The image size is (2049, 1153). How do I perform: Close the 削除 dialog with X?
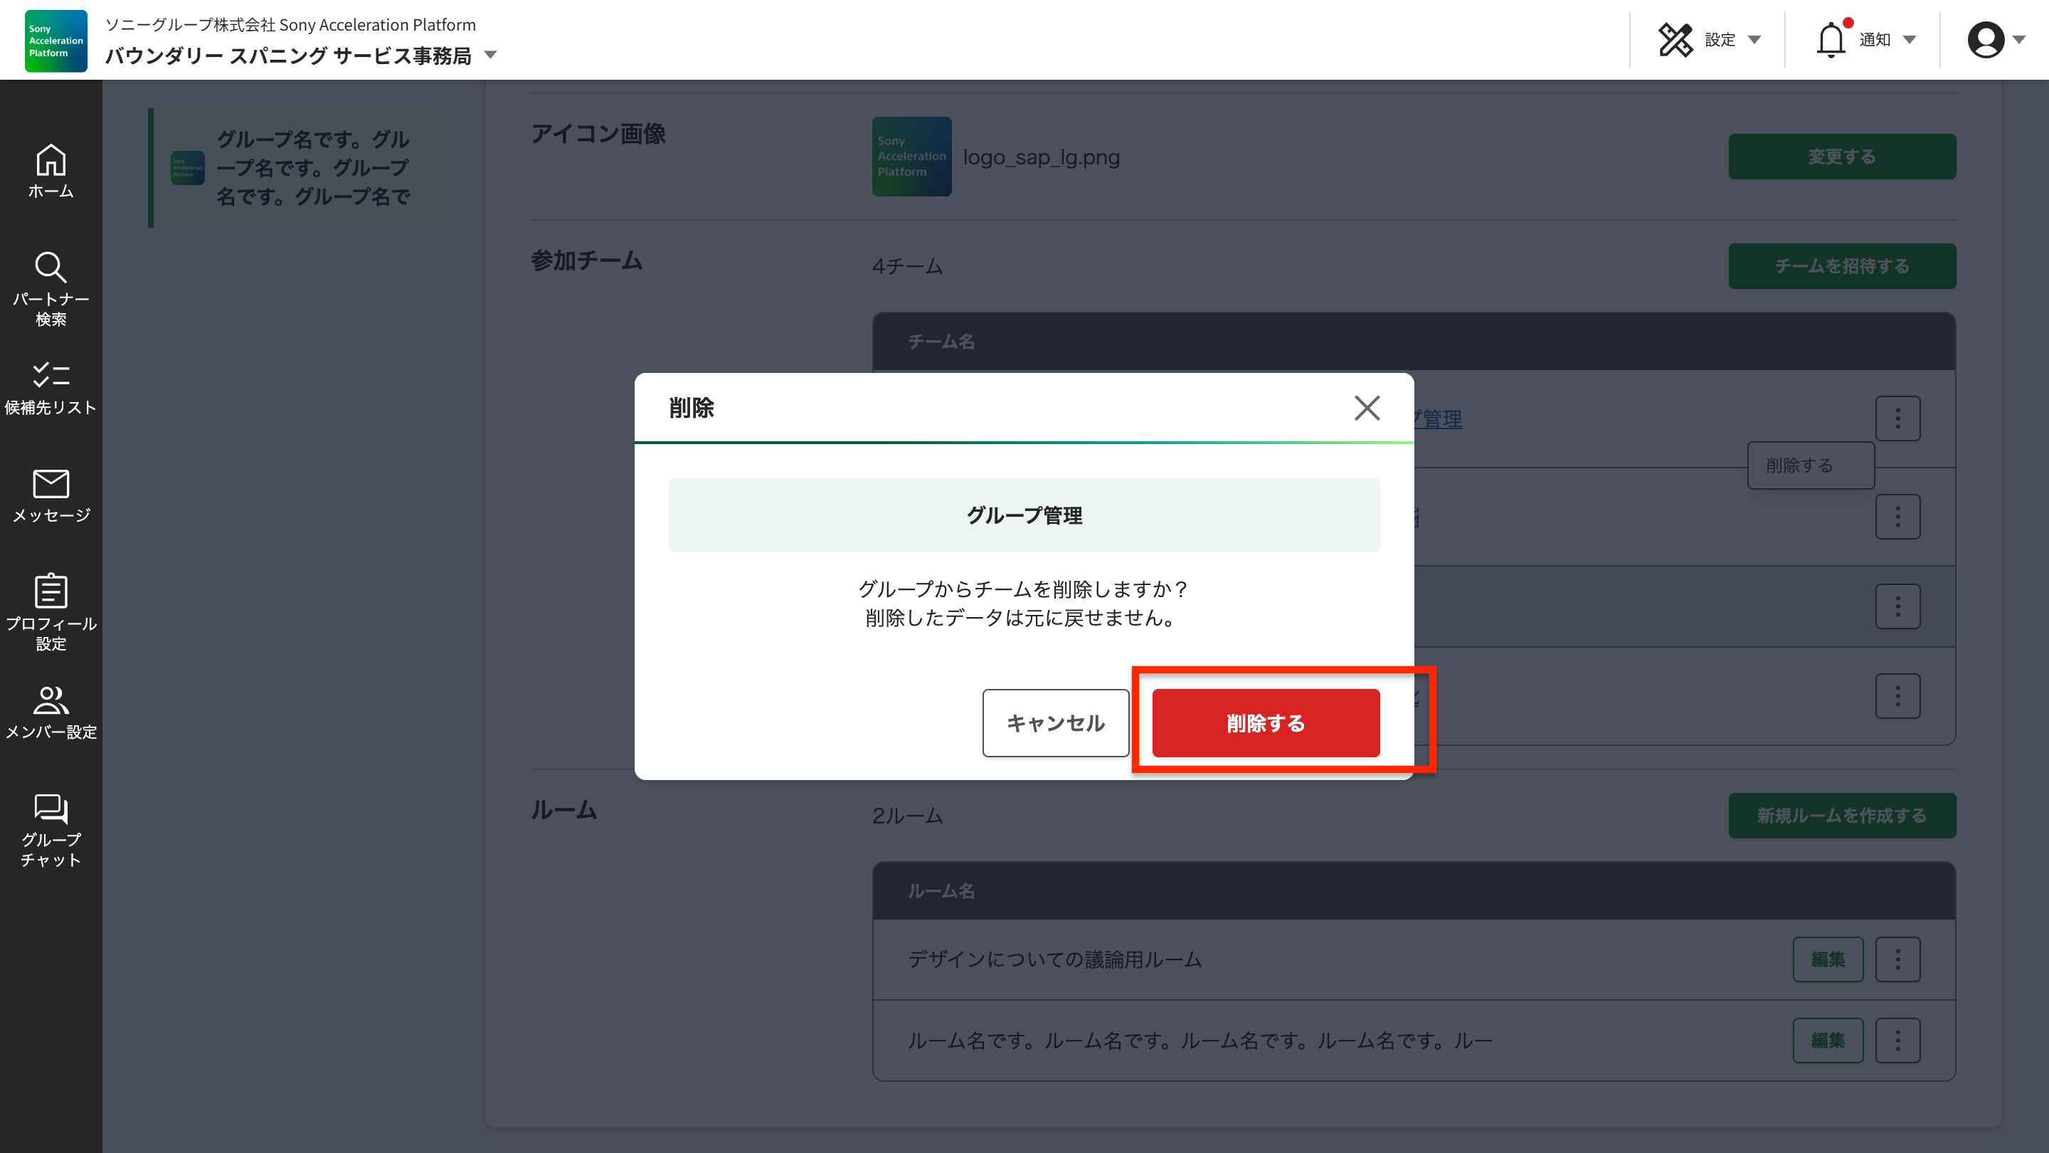(1367, 409)
